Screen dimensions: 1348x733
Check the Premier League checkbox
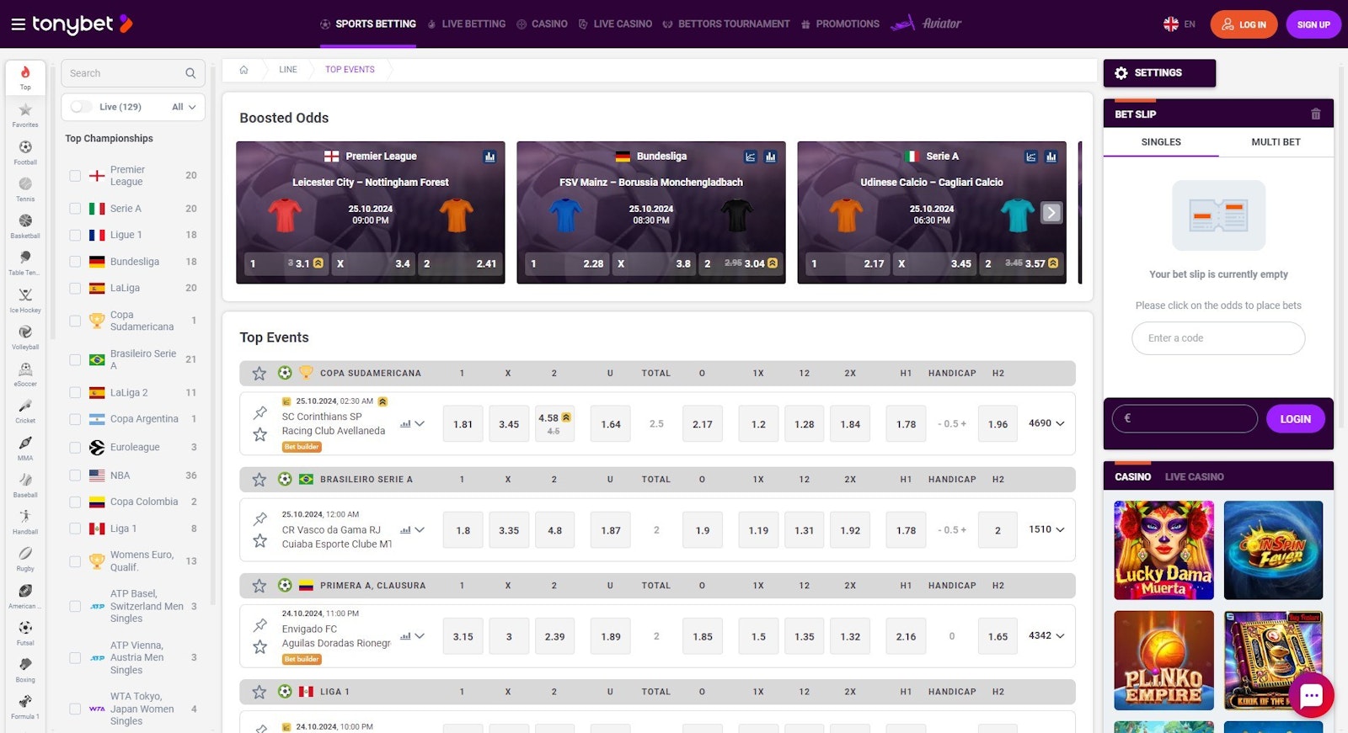(x=75, y=176)
